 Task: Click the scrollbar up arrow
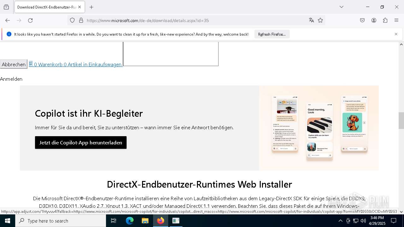coord(401,44)
